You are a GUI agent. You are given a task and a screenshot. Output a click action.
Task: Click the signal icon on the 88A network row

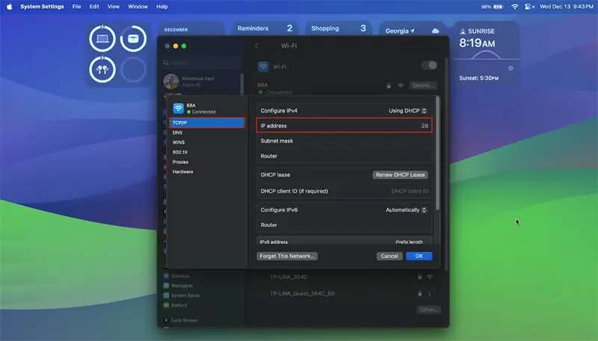pos(400,86)
